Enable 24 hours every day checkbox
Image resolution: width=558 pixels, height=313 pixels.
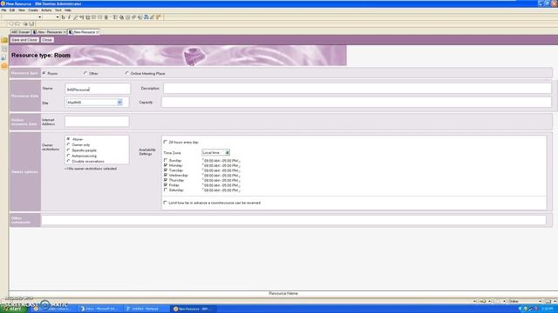coord(165,142)
